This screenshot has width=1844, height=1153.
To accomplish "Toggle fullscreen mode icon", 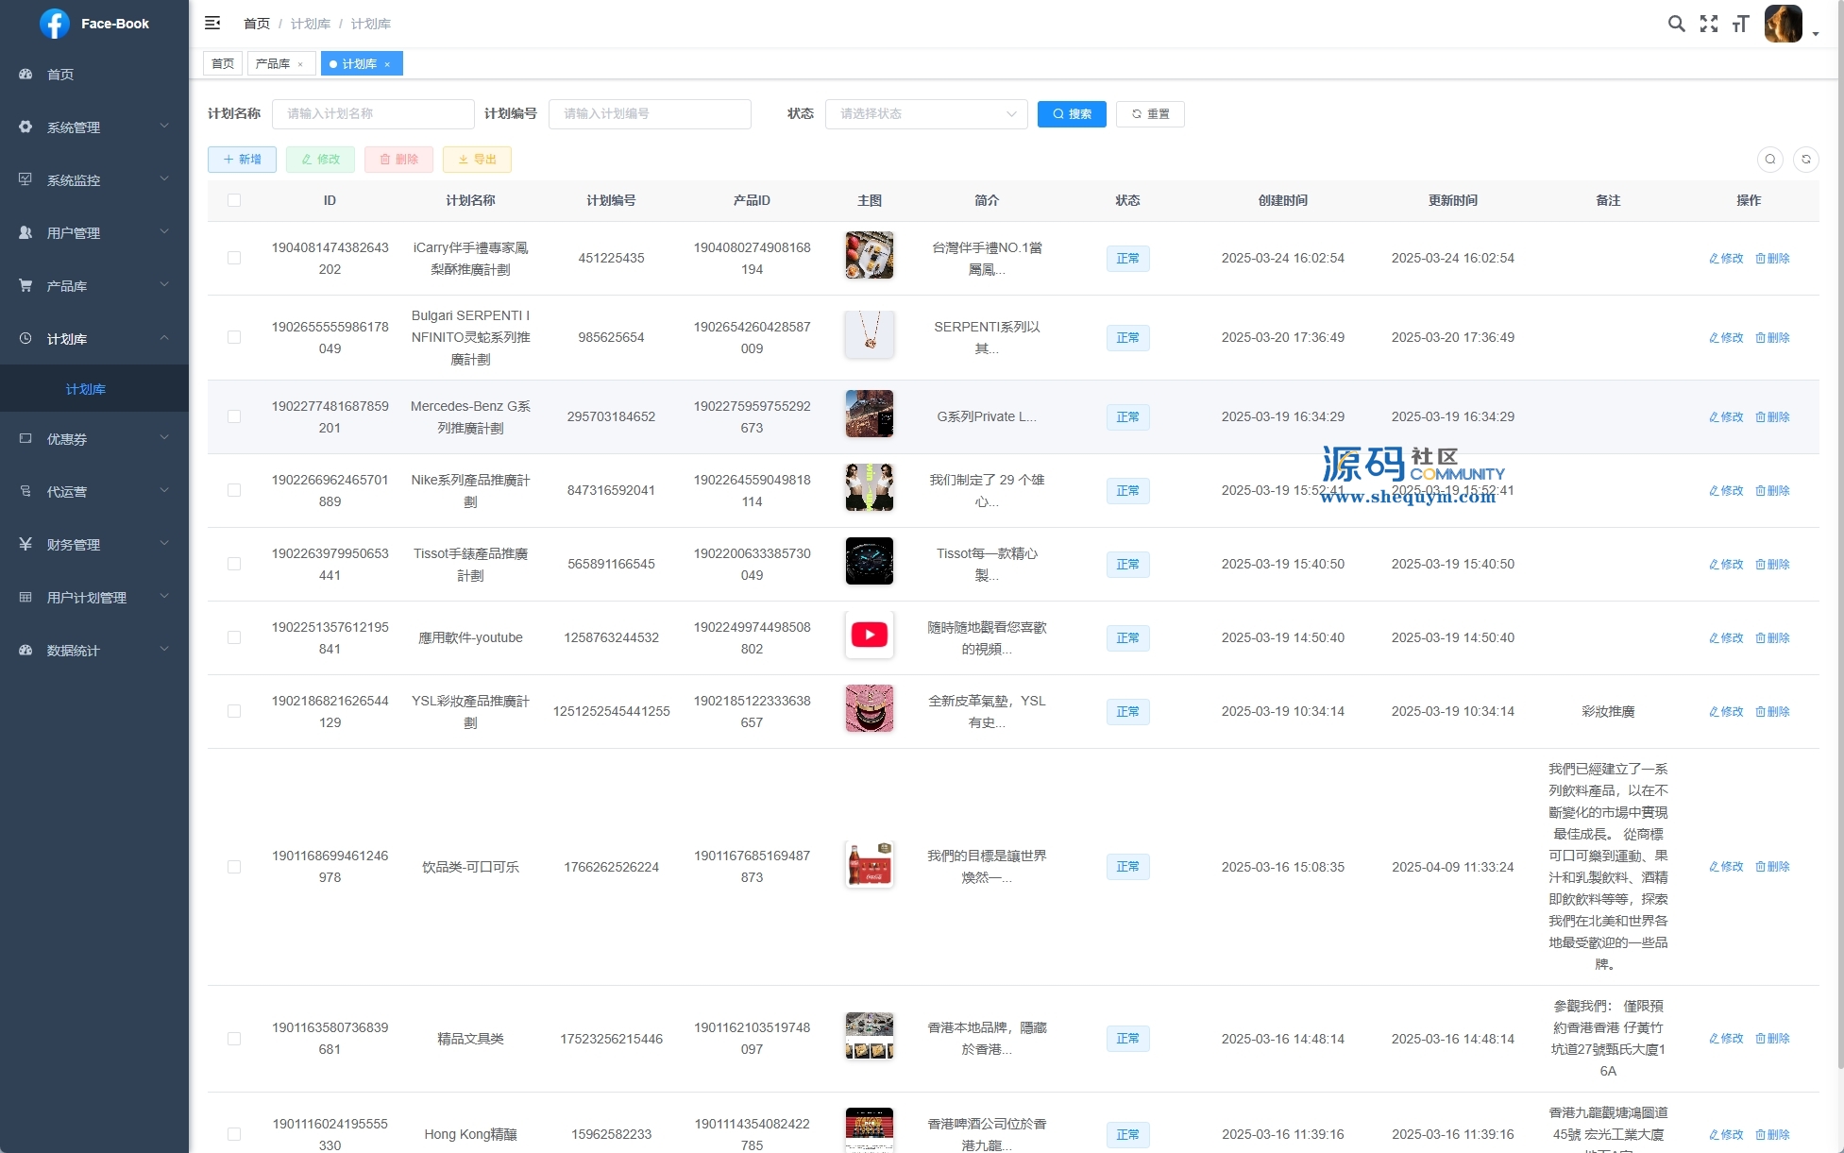I will click(1708, 24).
